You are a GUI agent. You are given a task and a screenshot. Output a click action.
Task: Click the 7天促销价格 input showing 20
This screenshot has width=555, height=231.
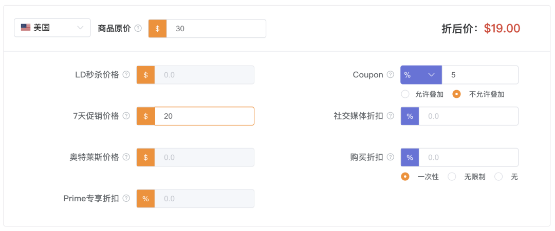(x=204, y=116)
